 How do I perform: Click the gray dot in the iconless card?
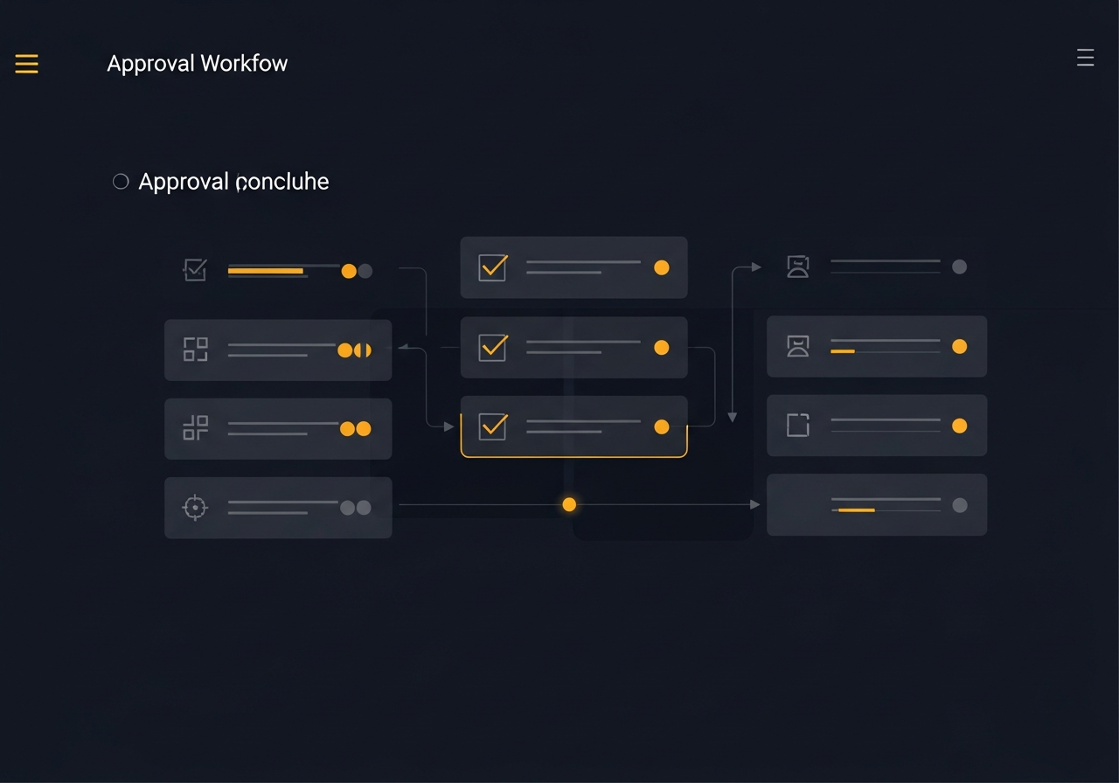point(959,505)
